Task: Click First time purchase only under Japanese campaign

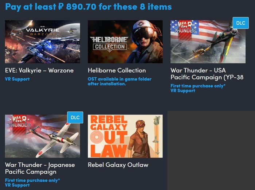Action: 32,180
